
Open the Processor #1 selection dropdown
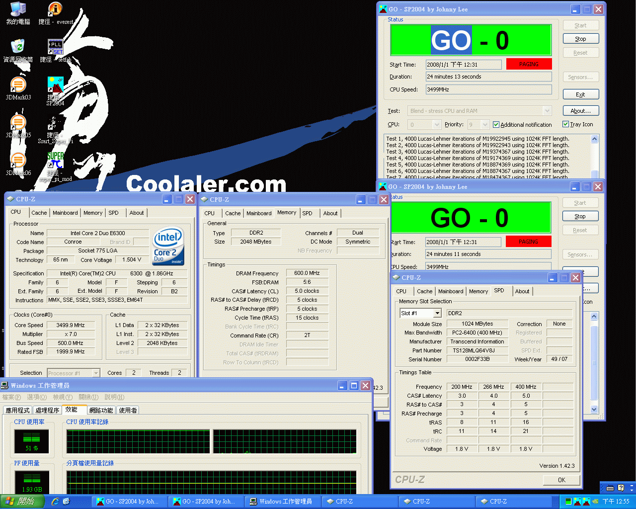pos(96,373)
